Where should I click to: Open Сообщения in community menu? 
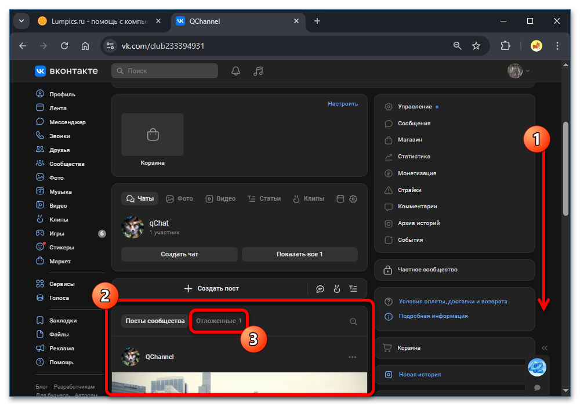[x=414, y=124]
